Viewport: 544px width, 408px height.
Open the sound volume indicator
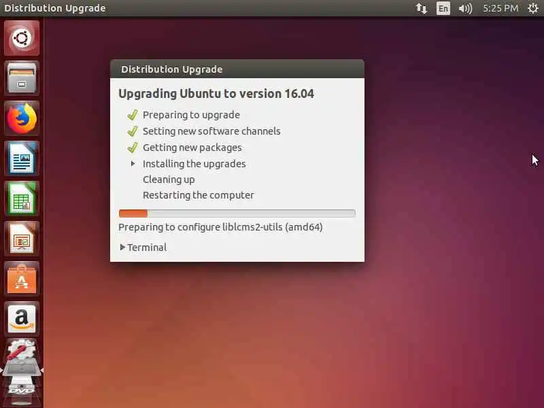click(465, 8)
